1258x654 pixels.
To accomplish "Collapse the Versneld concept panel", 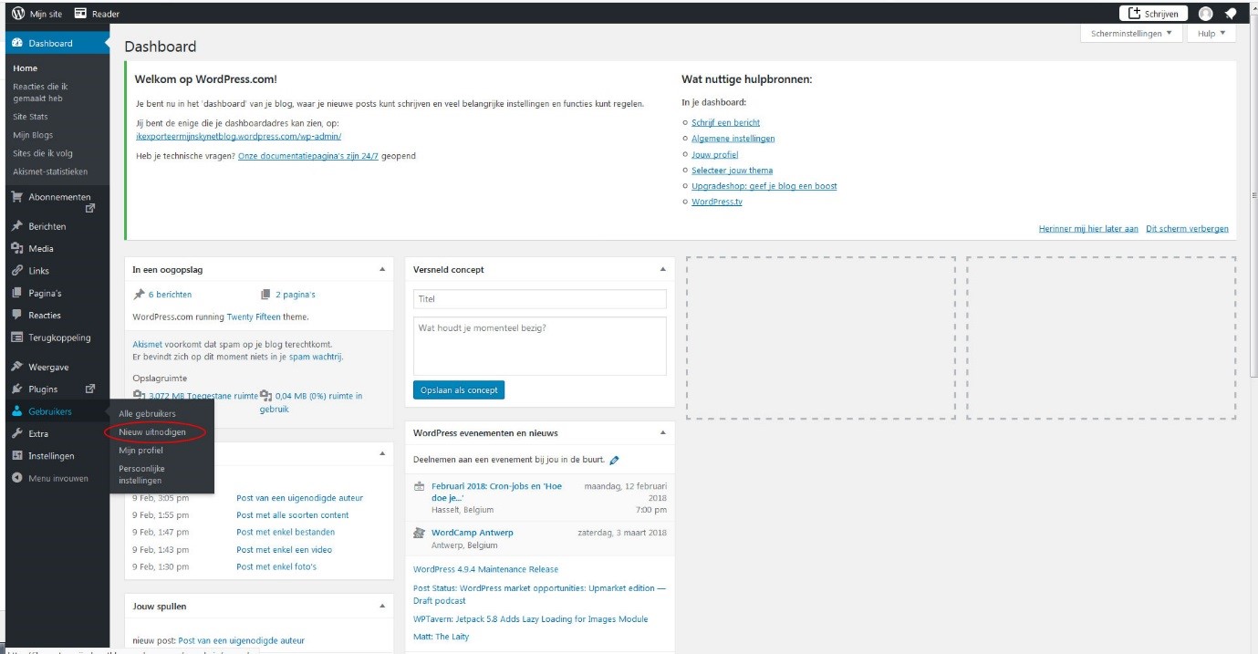I will click(662, 270).
